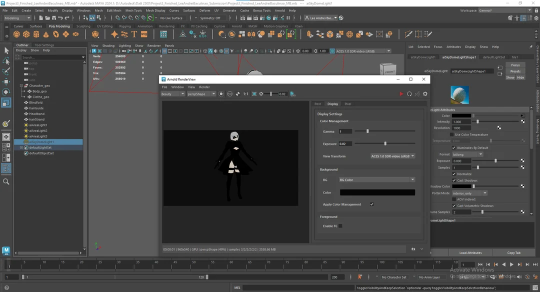Create a polygon cylinder from the shelf
Image resolution: width=540 pixels, height=292 pixels.
pyautogui.click(x=35, y=34)
